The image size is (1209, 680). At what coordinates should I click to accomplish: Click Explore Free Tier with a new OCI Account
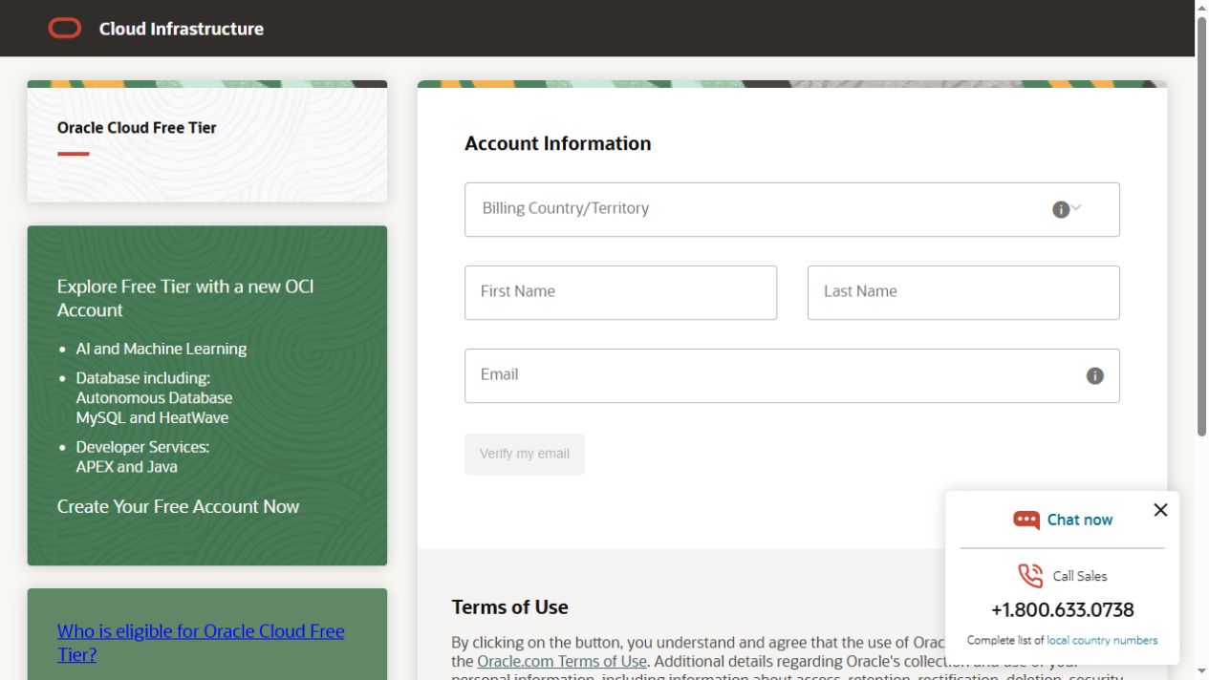tap(185, 298)
